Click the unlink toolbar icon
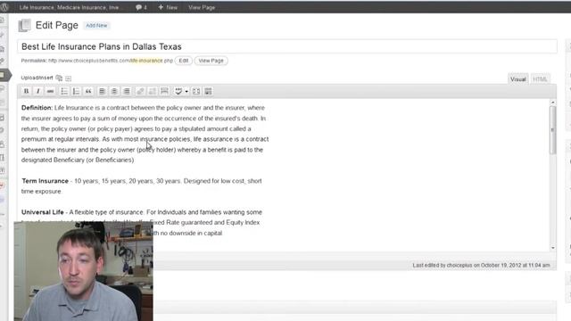The image size is (571, 321). point(153,91)
